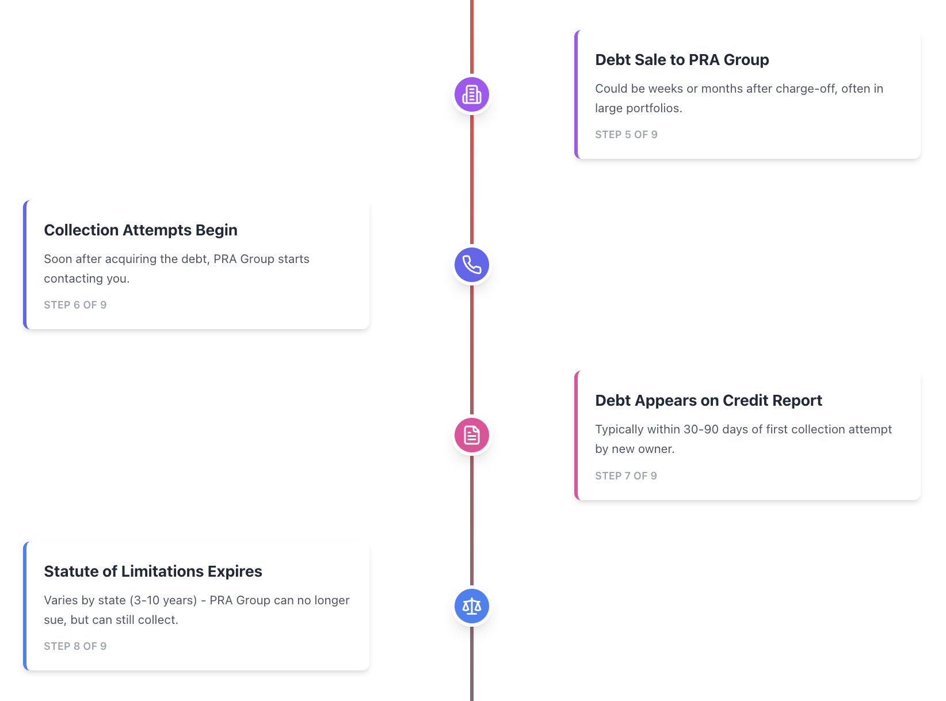
Task: Click the STEP 8 OF 9 label
Action: click(75, 646)
